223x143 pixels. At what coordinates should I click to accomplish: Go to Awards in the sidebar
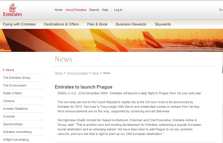pyautogui.click(x=9, y=116)
